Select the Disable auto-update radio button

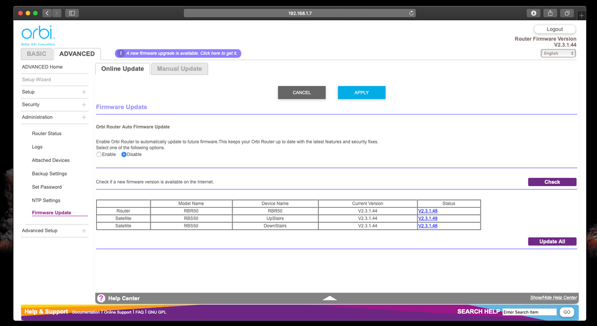click(124, 155)
